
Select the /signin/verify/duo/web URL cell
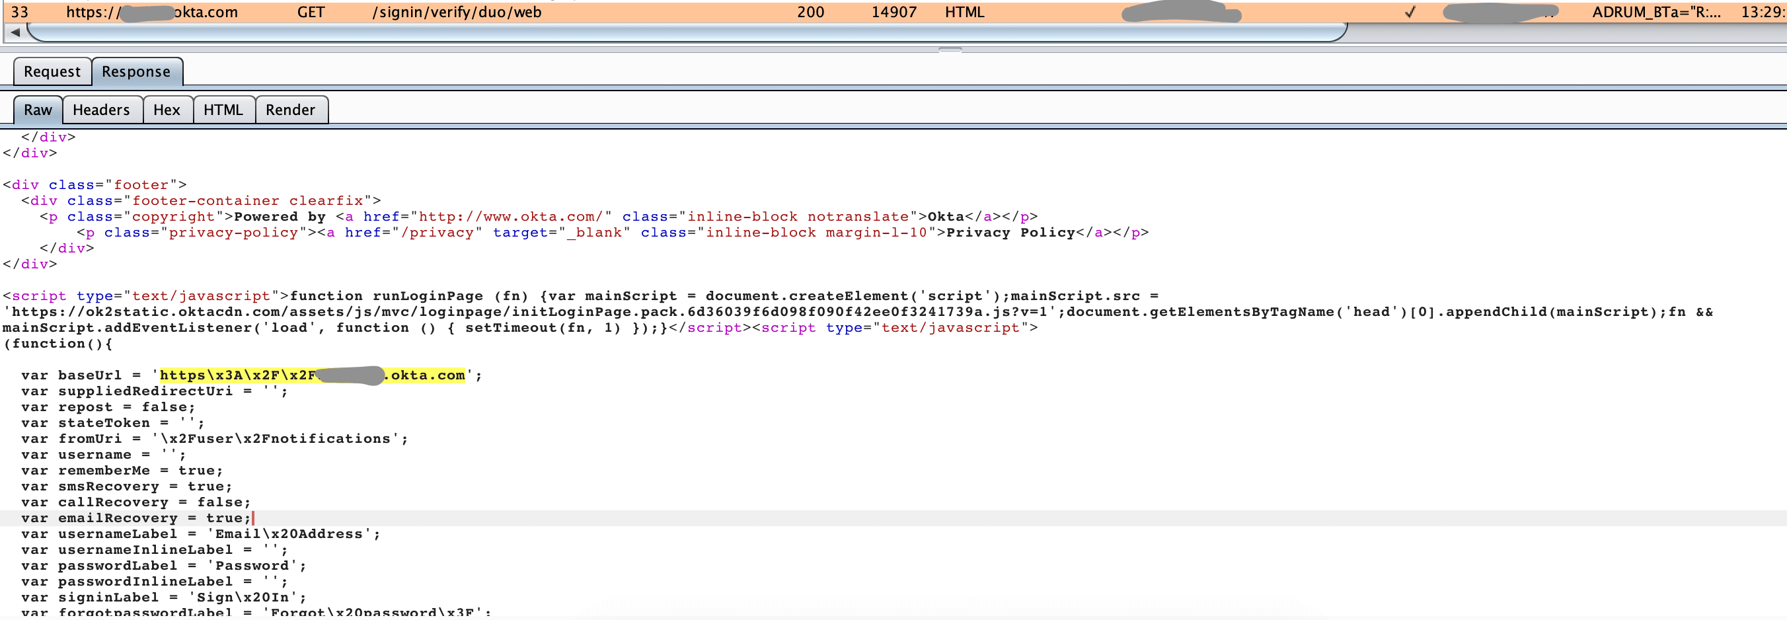click(x=457, y=12)
